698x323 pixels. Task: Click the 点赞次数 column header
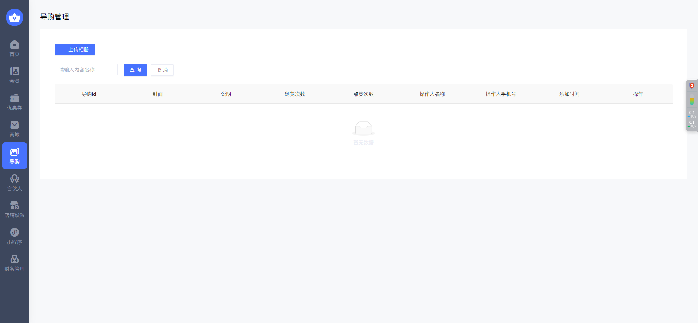tap(364, 94)
